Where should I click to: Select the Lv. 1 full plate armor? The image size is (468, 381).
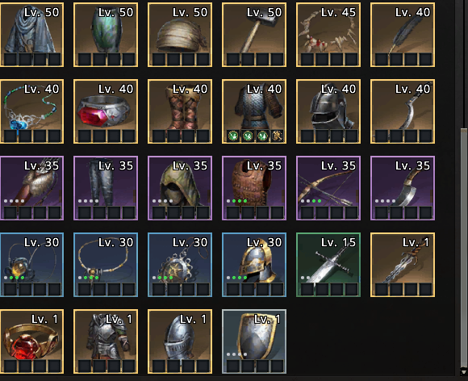coord(106,341)
